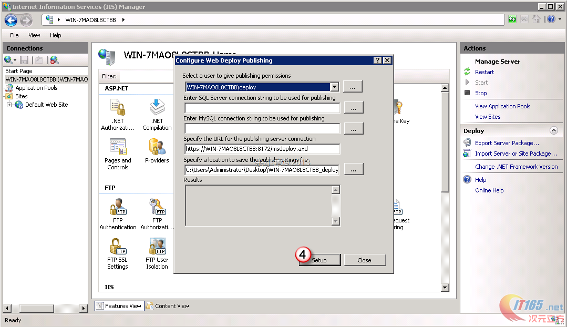Click Import Server or Site Package link

click(x=516, y=154)
